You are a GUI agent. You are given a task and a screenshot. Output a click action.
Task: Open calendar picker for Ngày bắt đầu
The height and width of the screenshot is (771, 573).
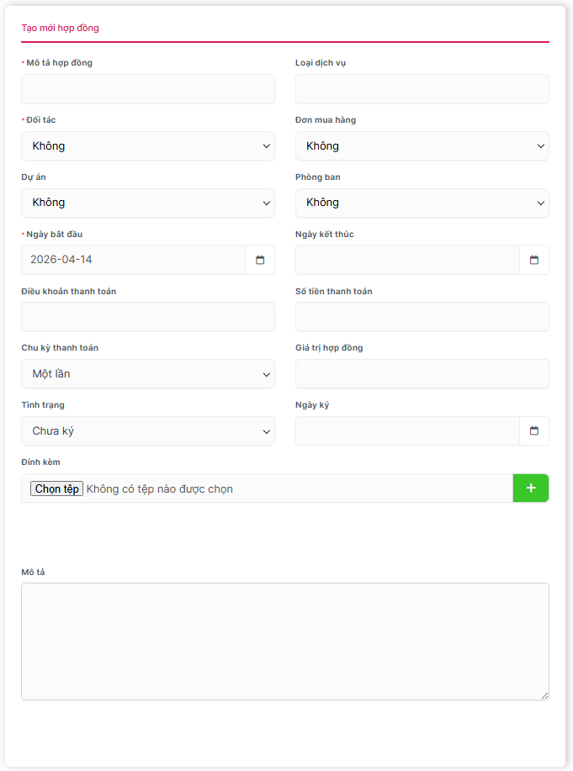[260, 260]
